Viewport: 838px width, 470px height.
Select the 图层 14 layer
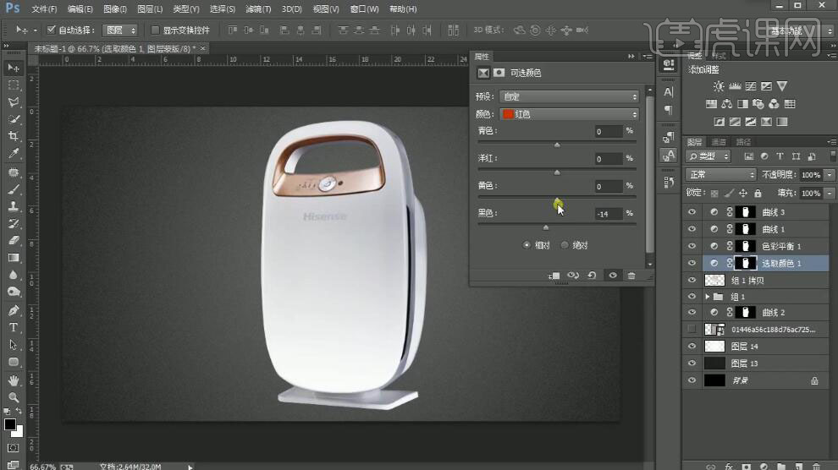pos(744,347)
